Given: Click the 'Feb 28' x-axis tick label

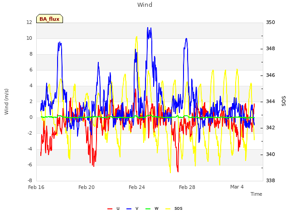Looking at the screenshot, I should click(187, 187).
